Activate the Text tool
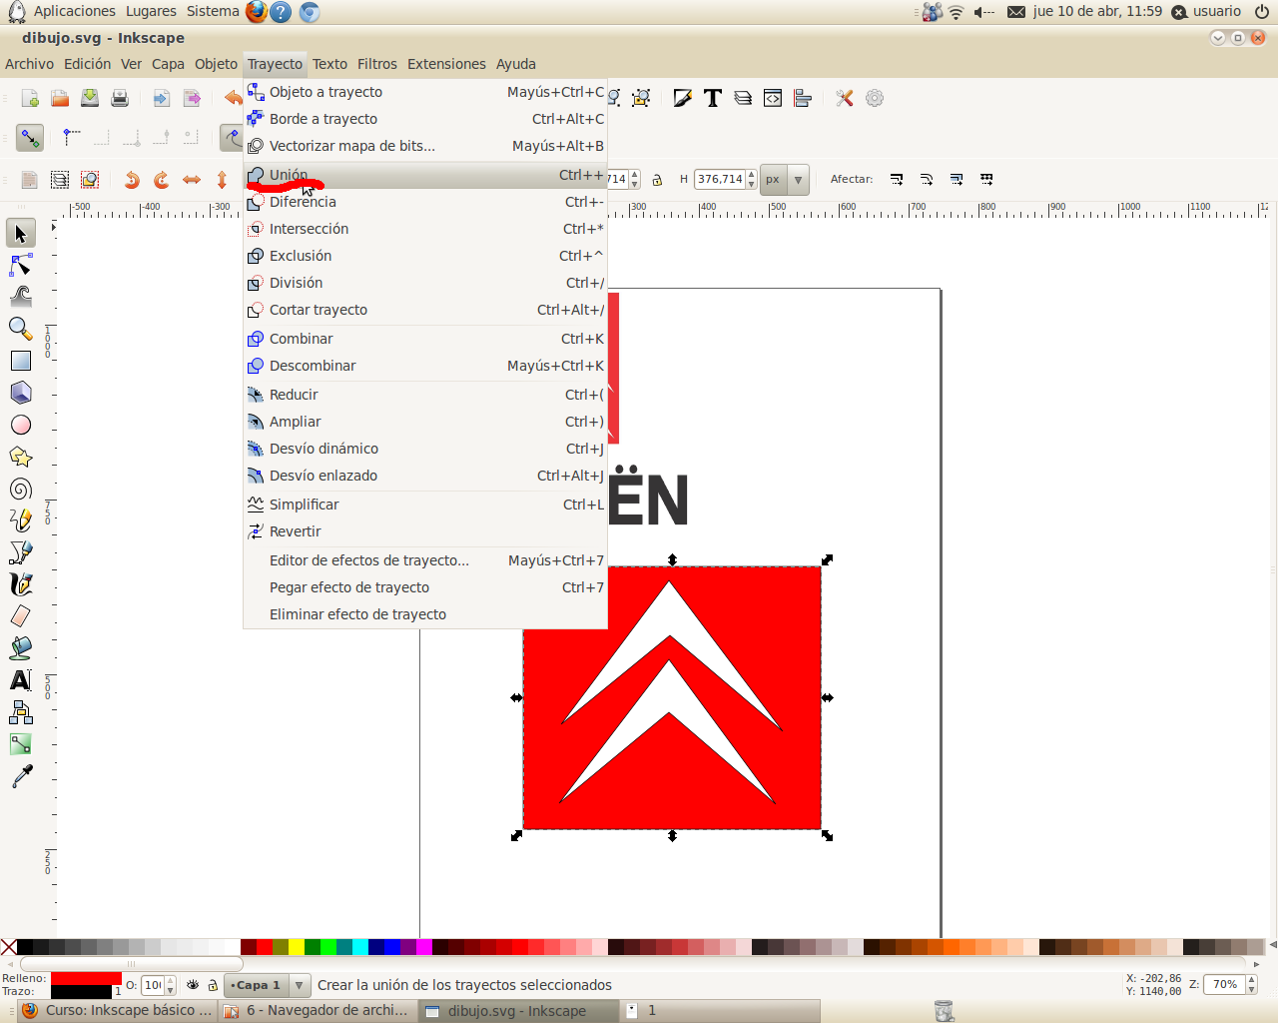 pos(20,679)
